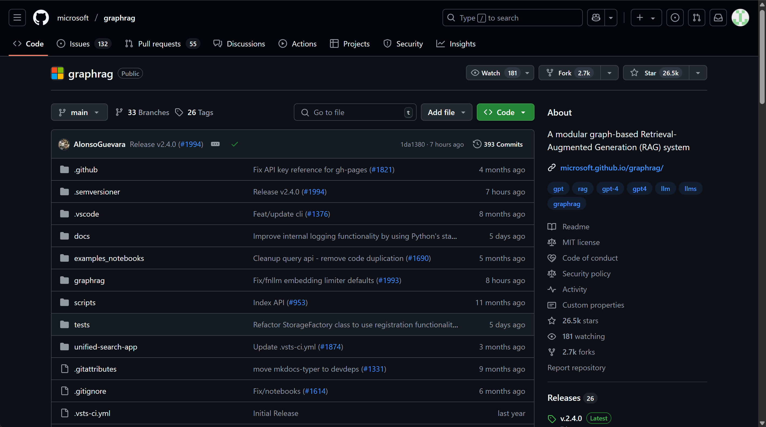The image size is (766, 427).
Task: Open the Security tab
Action: tap(403, 44)
